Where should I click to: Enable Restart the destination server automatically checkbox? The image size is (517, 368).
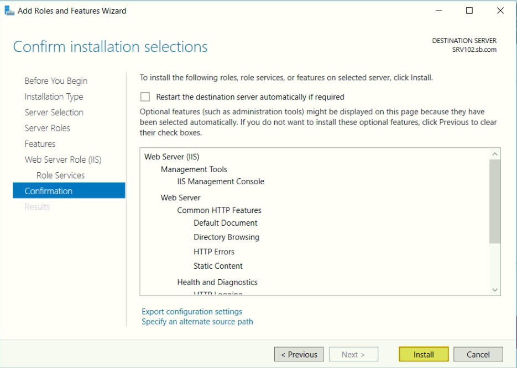click(145, 97)
